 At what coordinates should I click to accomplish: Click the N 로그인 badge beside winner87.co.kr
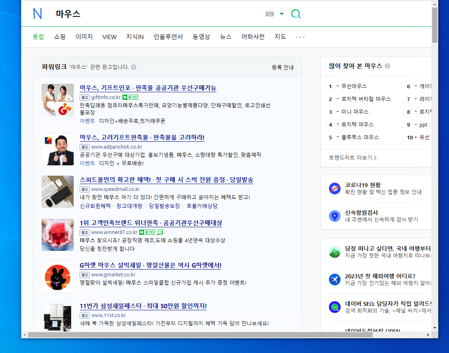tap(147, 232)
